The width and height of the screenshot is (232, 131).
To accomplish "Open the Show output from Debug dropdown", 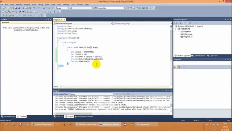I will (x=91, y=94).
